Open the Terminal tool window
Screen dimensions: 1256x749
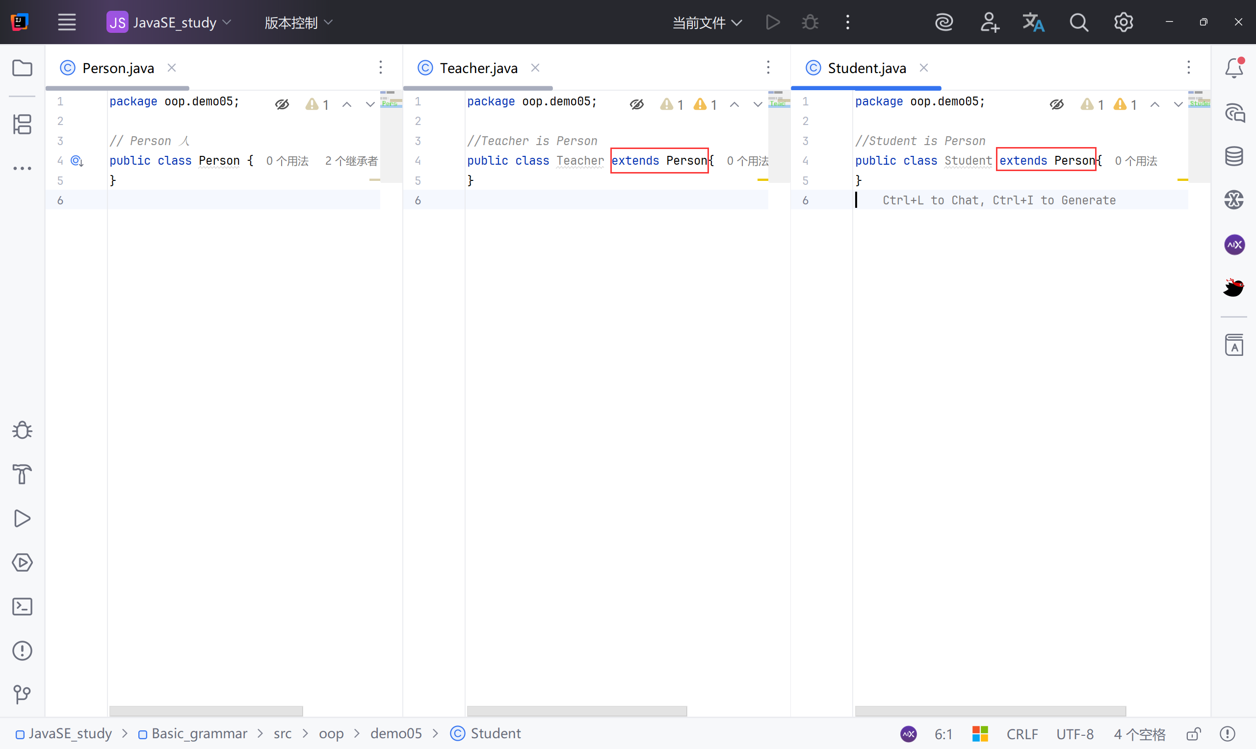pyautogui.click(x=22, y=607)
